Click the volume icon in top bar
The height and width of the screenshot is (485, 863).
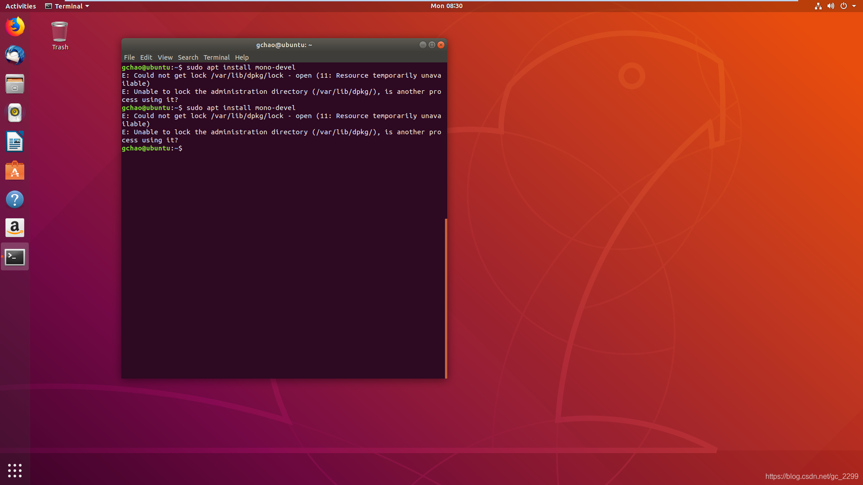(x=831, y=6)
